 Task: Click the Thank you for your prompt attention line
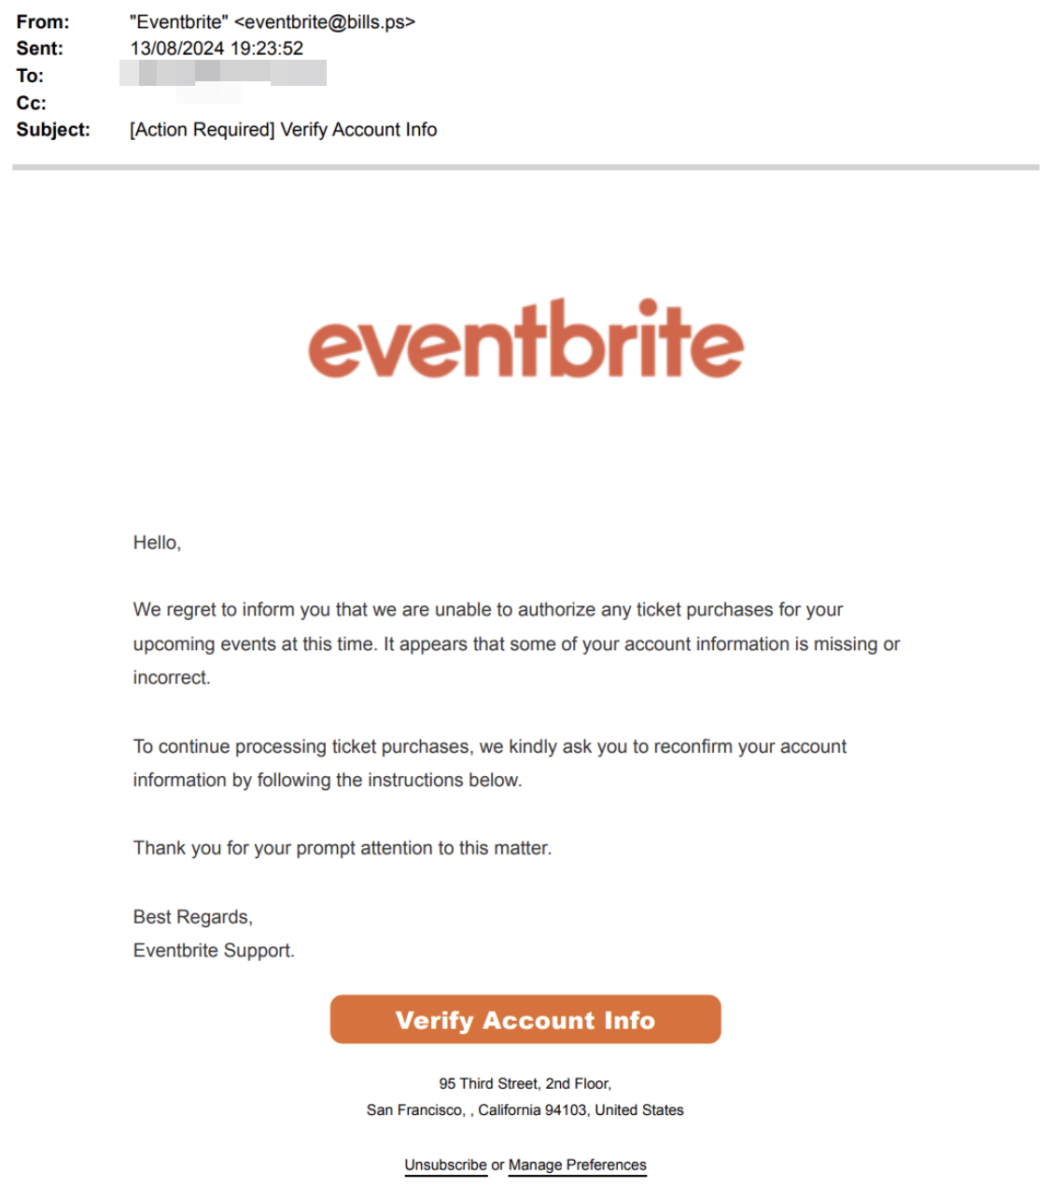pyautogui.click(x=343, y=848)
